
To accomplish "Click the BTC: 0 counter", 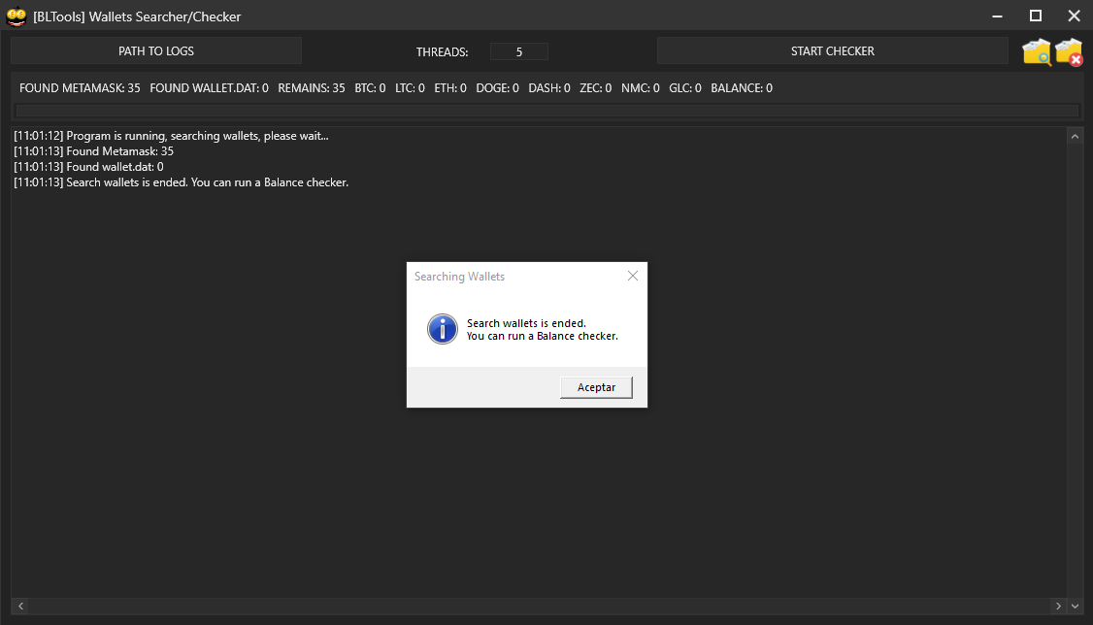I will tap(370, 87).
